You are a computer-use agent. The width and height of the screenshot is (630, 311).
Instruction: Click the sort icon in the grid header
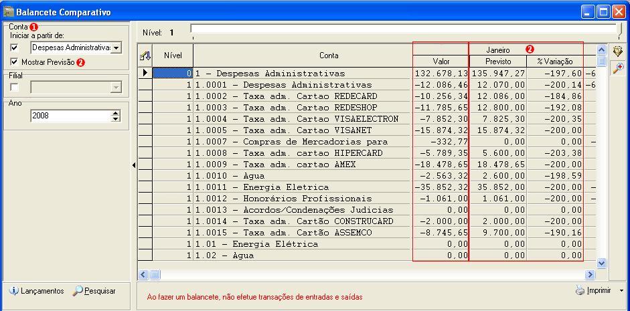point(145,56)
